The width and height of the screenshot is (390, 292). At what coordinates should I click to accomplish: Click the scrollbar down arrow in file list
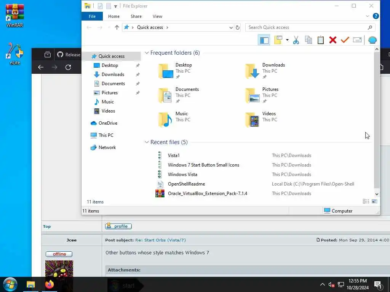[377, 194]
